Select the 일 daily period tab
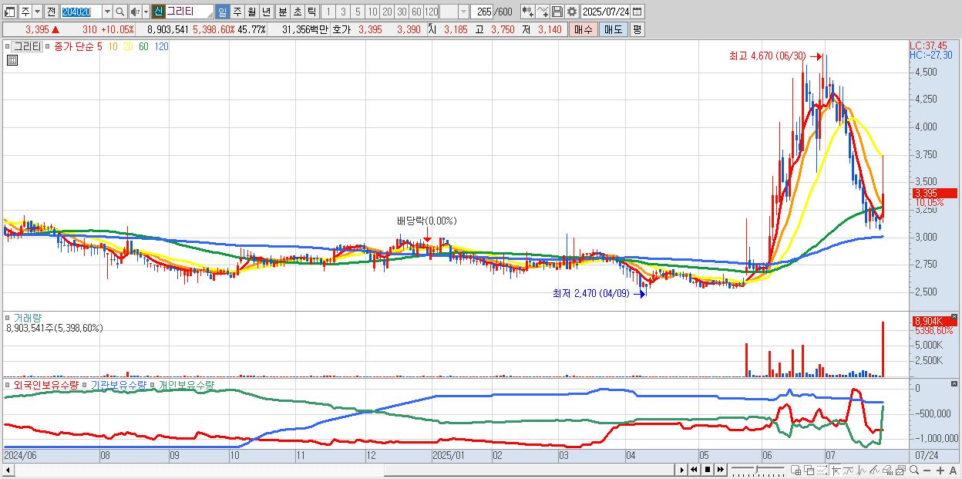The image size is (962, 479). (222, 12)
